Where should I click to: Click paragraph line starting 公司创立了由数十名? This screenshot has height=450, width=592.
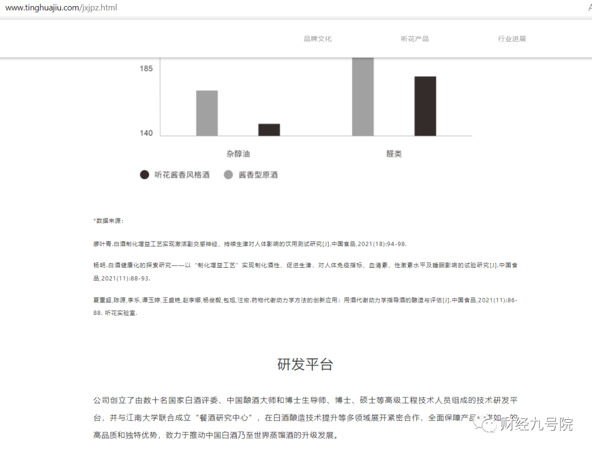pos(305,400)
